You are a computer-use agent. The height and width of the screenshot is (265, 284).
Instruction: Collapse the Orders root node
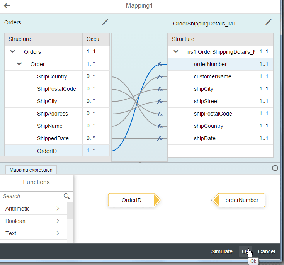(12, 52)
